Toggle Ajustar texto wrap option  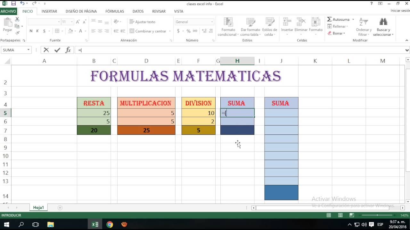[x=143, y=22]
